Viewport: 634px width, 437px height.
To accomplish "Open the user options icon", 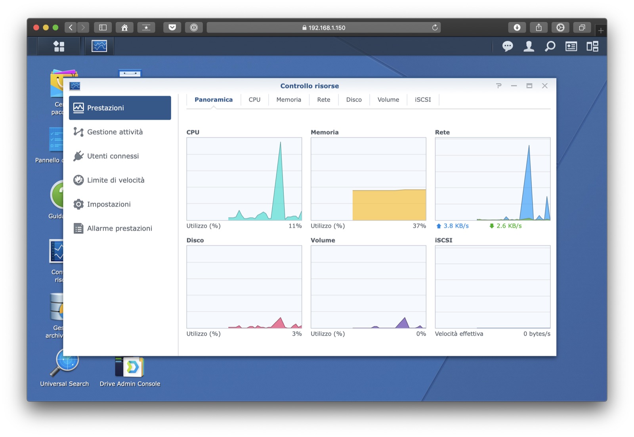I will (529, 46).
